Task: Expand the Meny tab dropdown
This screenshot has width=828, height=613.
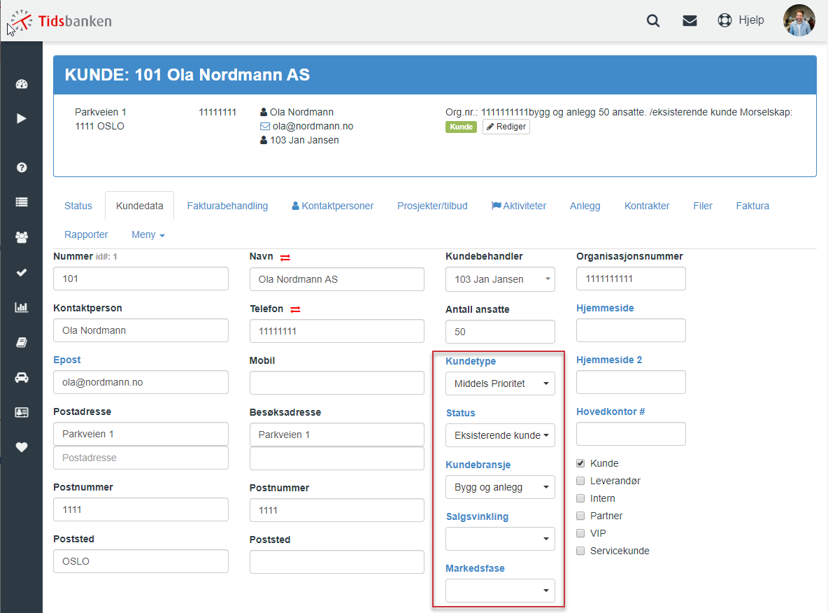Action: pos(148,234)
